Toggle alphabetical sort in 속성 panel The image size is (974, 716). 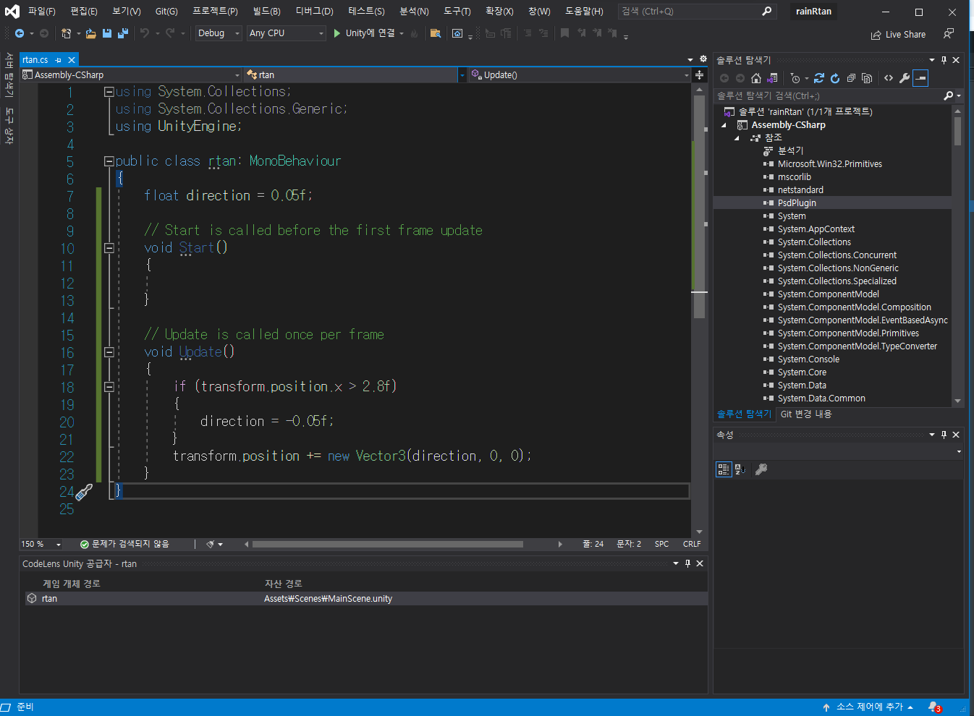pyautogui.click(x=740, y=469)
